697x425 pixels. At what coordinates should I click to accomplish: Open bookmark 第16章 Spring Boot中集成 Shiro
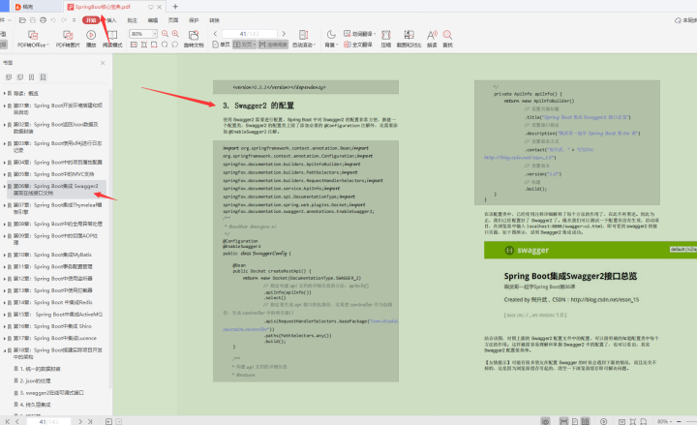[52, 326]
